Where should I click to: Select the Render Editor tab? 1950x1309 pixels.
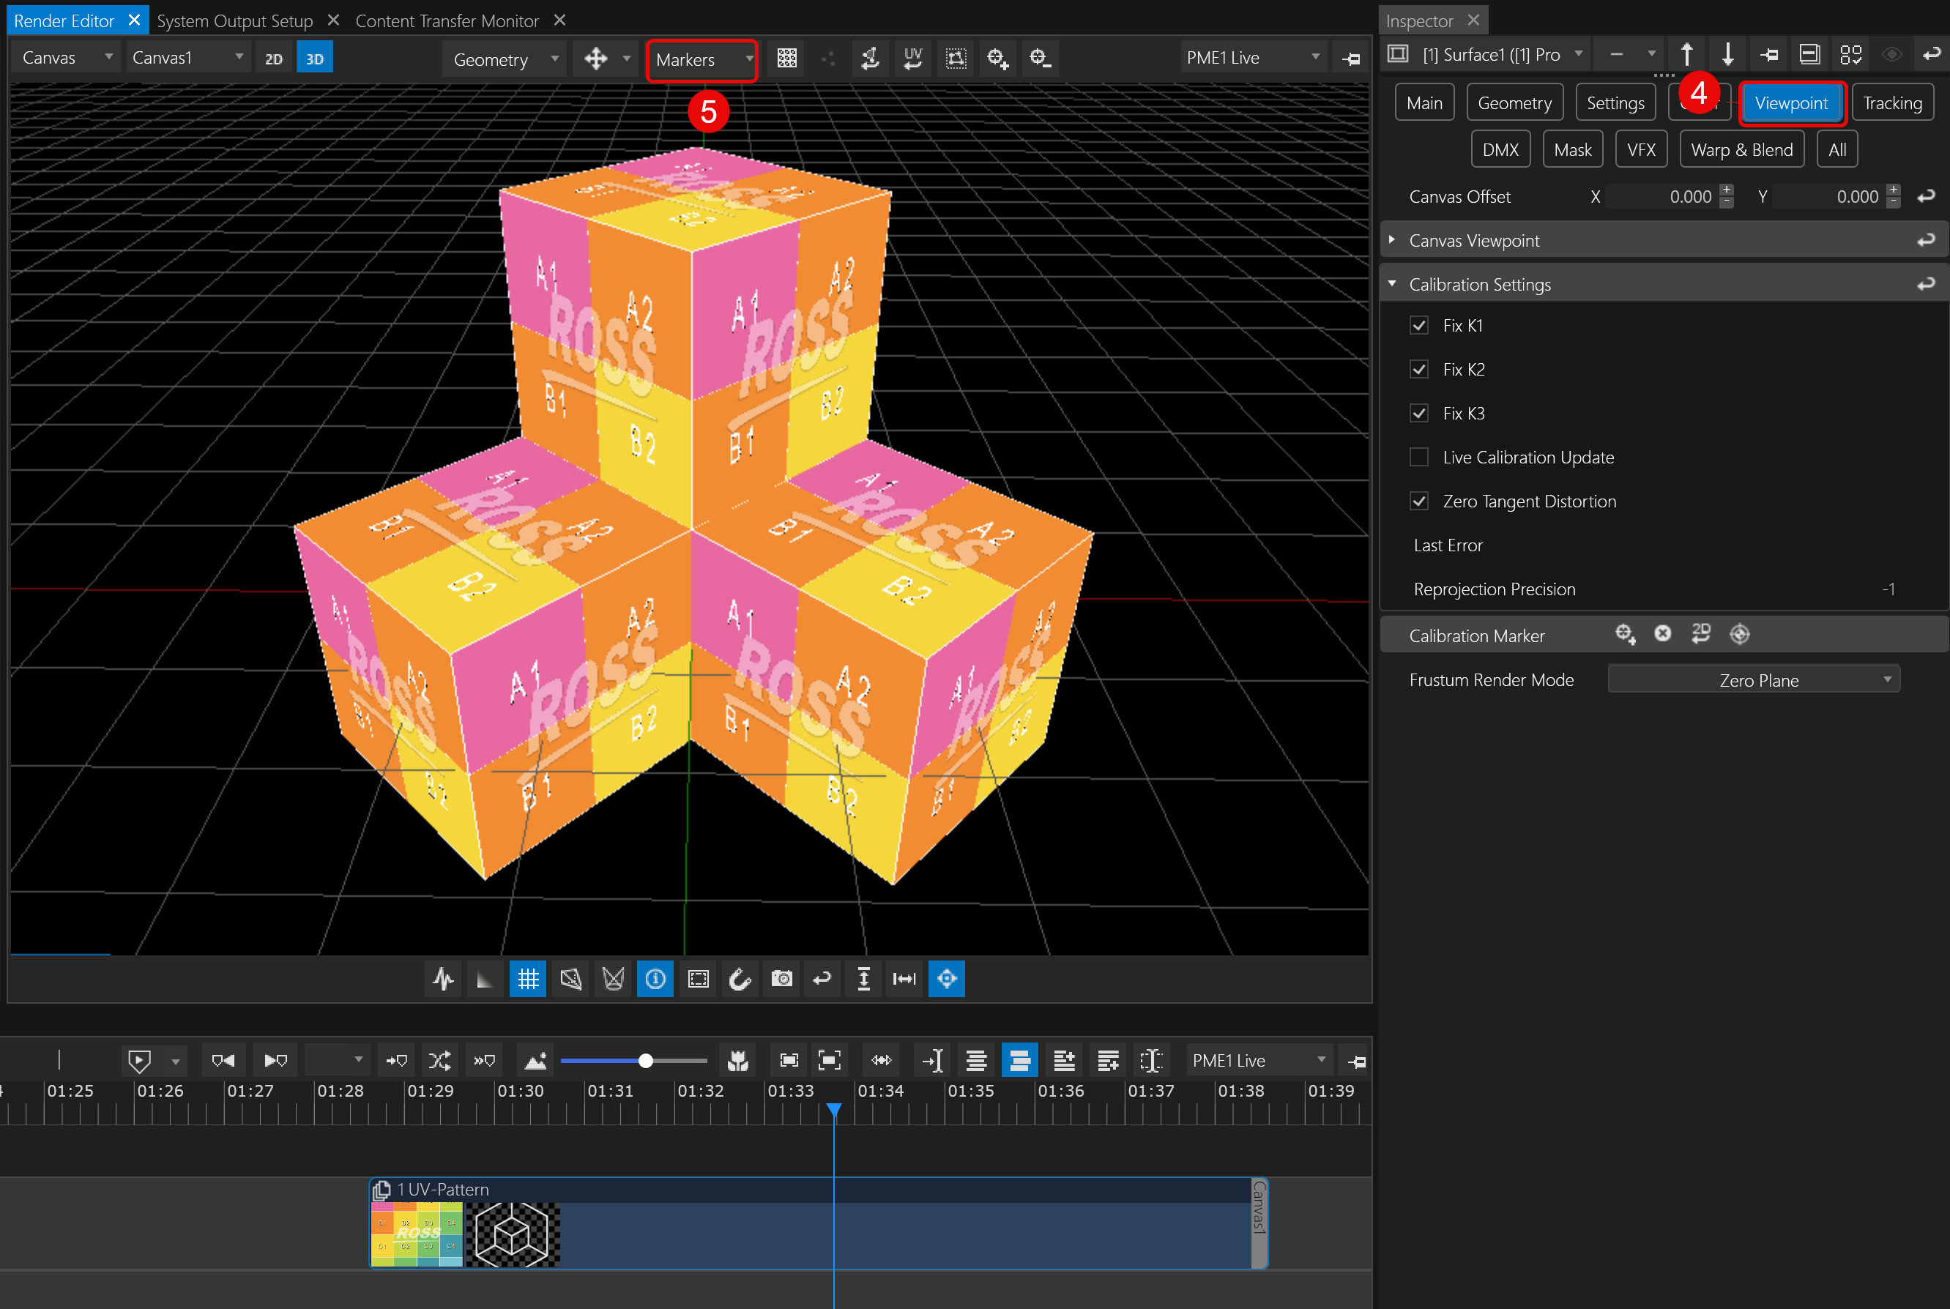64,21
